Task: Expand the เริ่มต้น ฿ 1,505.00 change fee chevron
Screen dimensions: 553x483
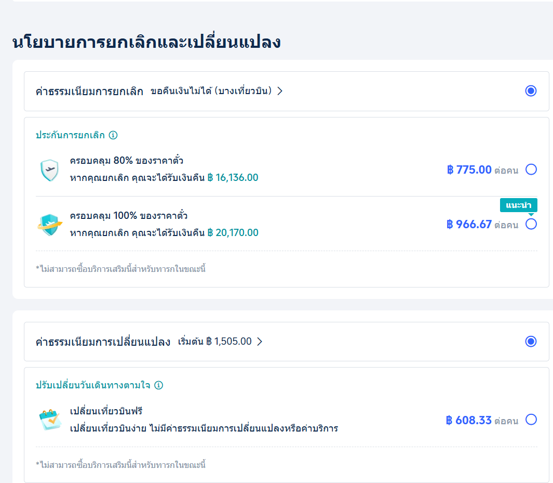Action: pyautogui.click(x=260, y=342)
